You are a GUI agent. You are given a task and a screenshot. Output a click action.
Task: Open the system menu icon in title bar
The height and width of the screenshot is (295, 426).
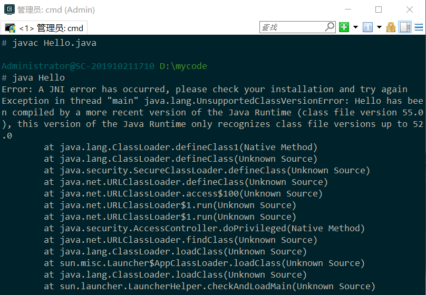pyautogui.click(x=9, y=9)
